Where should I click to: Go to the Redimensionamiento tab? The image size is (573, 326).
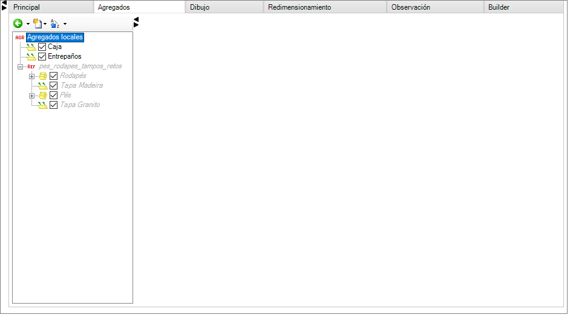325,7
